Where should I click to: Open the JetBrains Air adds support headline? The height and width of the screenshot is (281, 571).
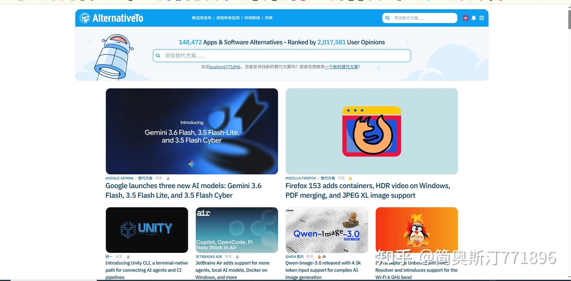pos(233,270)
